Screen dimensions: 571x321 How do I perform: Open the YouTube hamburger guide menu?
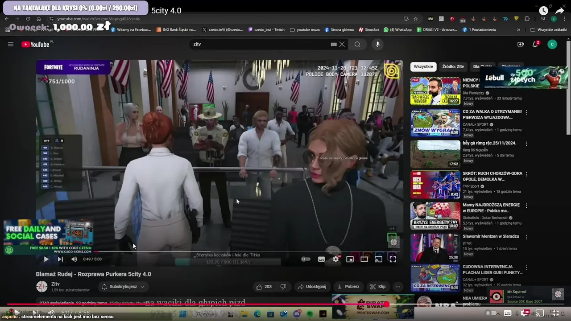11,44
